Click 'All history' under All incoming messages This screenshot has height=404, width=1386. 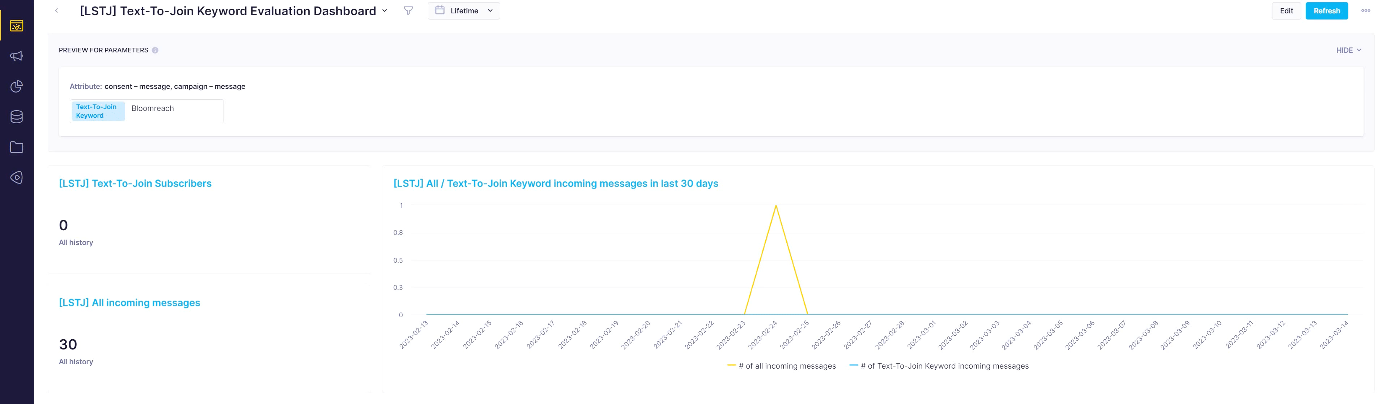(x=76, y=362)
